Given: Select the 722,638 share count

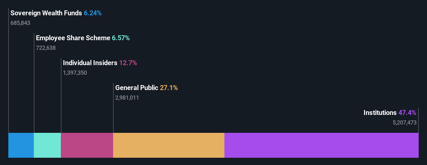Looking at the screenshot, I should pos(46,48).
